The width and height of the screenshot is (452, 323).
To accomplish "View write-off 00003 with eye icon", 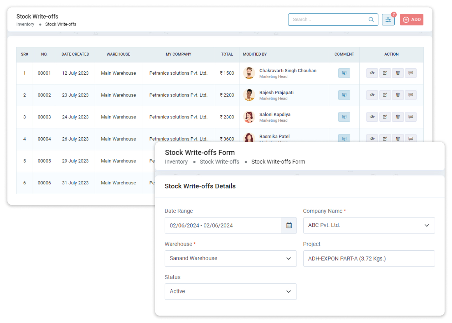I will point(372,117).
